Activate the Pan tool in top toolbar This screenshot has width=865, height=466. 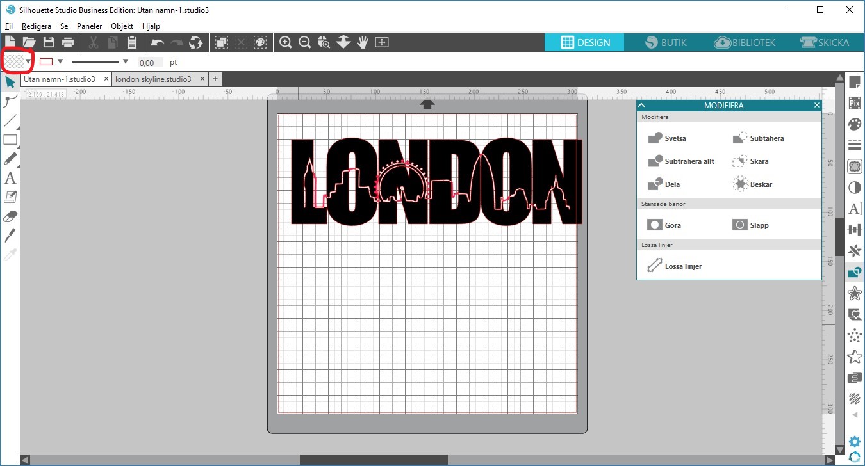pos(362,42)
